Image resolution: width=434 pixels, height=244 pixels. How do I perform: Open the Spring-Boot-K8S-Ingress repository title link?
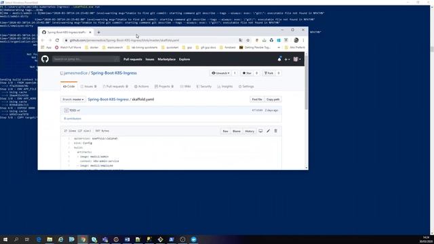(114, 73)
